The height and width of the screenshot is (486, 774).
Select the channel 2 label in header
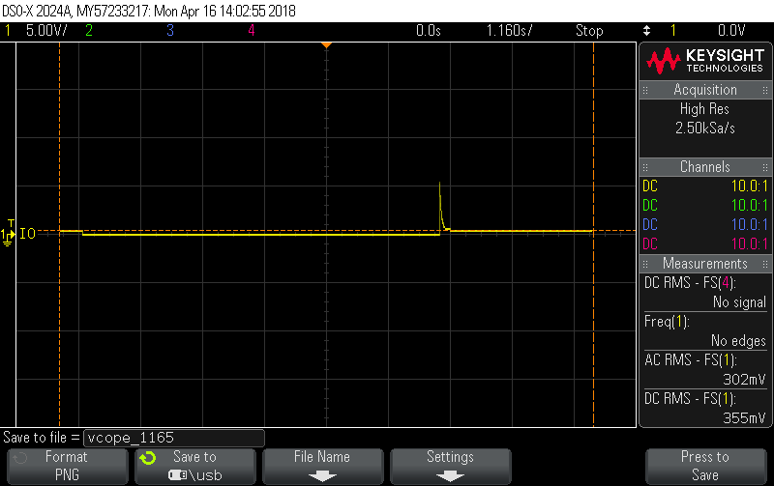[89, 31]
